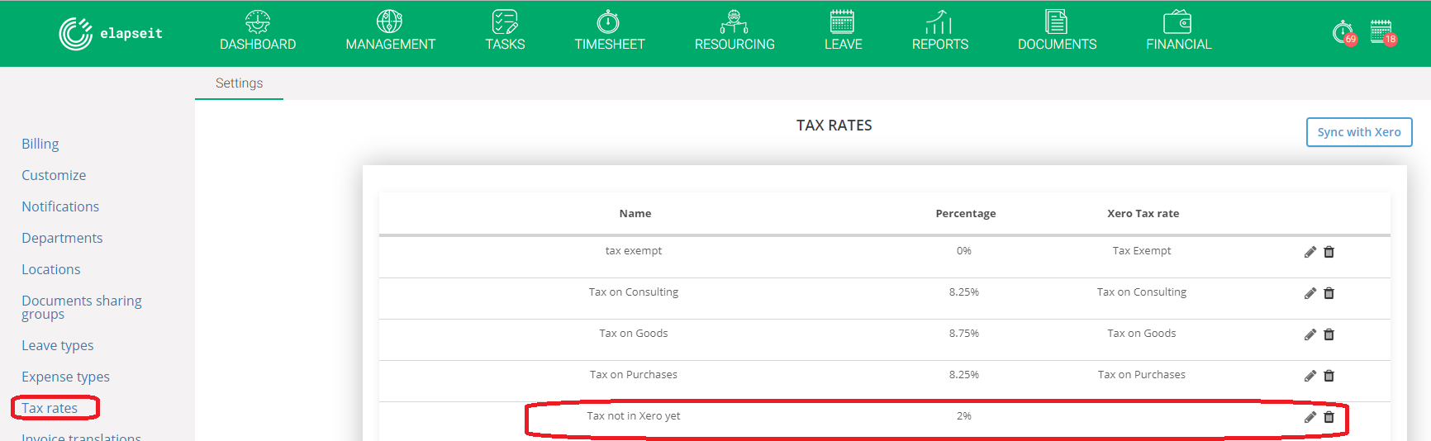Click the 'tax exempt' name cell

[634, 251]
